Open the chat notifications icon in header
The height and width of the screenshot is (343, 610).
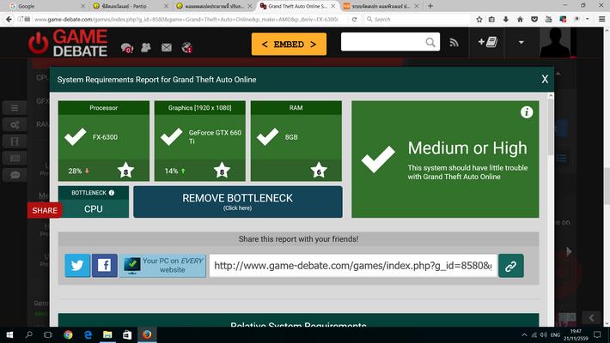[127, 48]
